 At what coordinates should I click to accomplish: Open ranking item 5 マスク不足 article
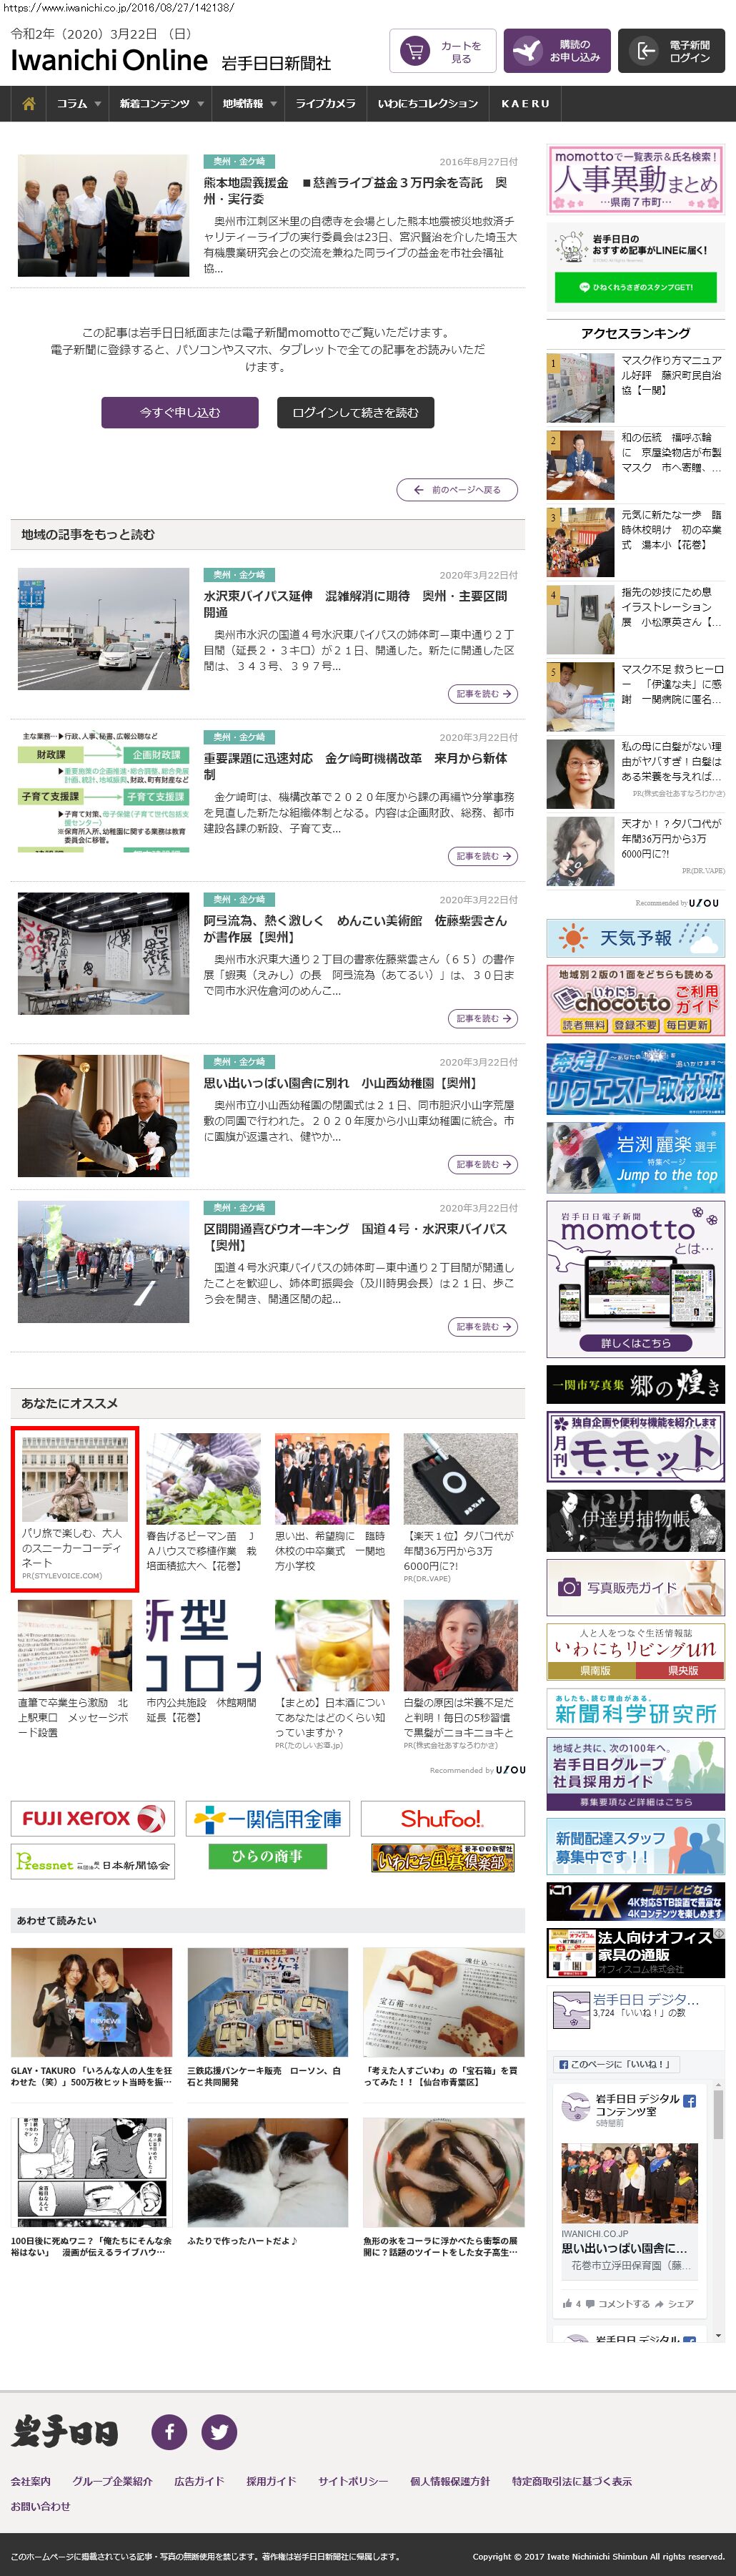pos(635,697)
